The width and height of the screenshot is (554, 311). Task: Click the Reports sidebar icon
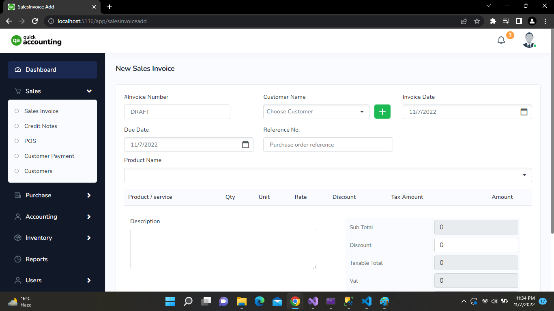pos(18,259)
